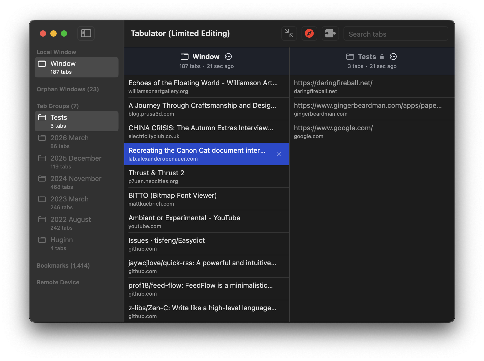Open the Window column more-options ellipsis
The height and width of the screenshot is (361, 484).
[x=228, y=57]
